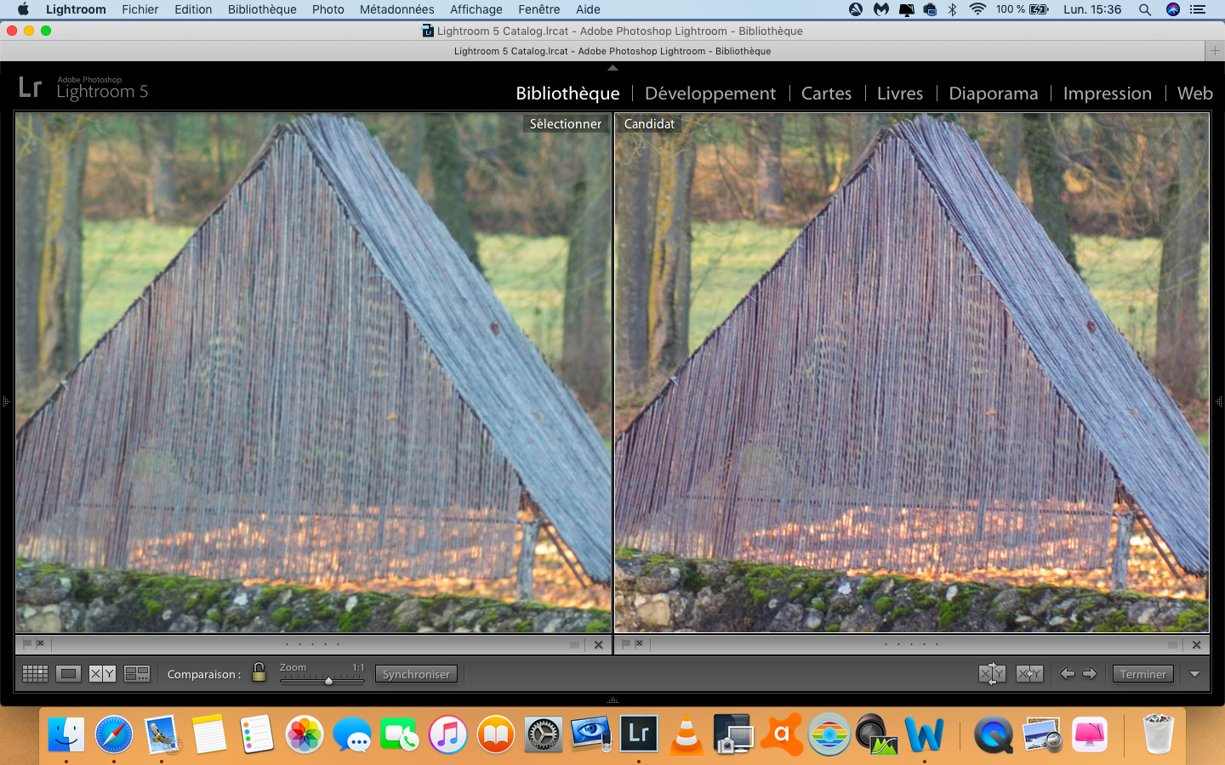Click the swap Select and Candidate icon
Viewport: 1225px width, 765px height.
coord(991,674)
